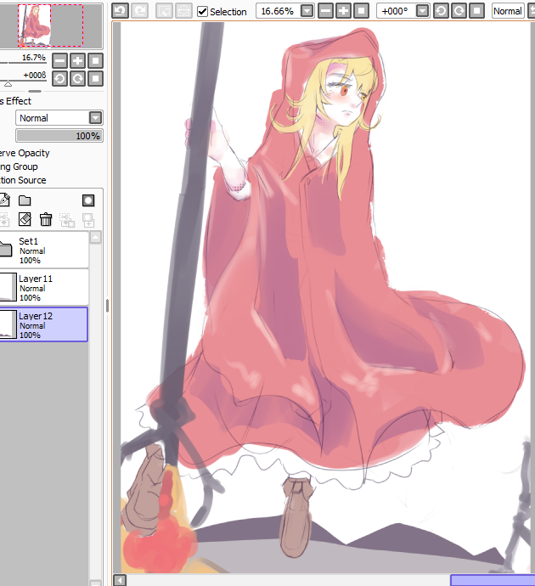
Task: Reset navigator zoom with the square button
Action: (x=95, y=60)
